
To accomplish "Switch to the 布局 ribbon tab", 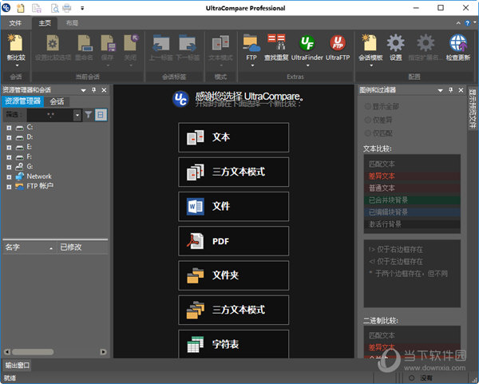I will [72, 23].
